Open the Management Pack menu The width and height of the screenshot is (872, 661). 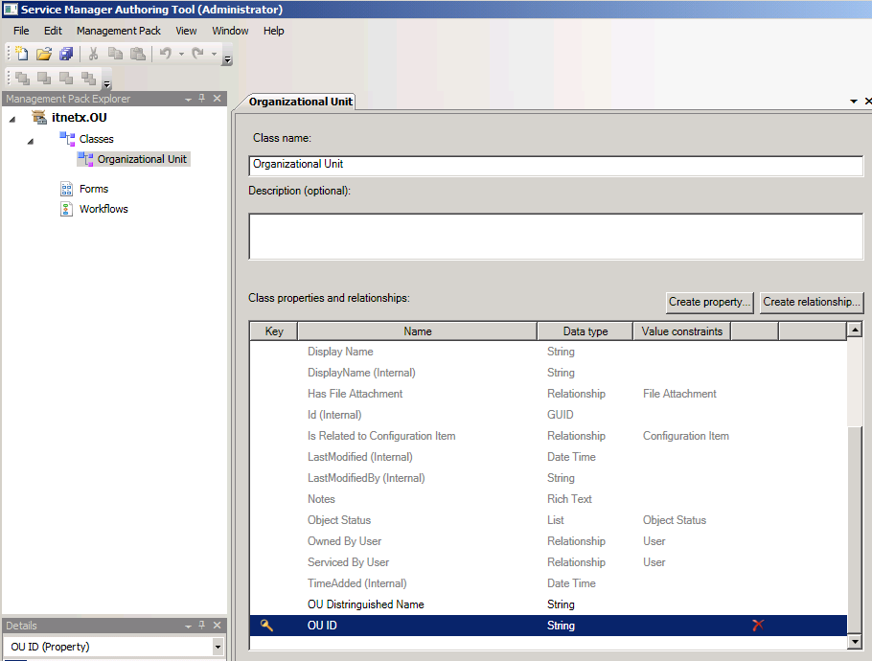pos(119,31)
